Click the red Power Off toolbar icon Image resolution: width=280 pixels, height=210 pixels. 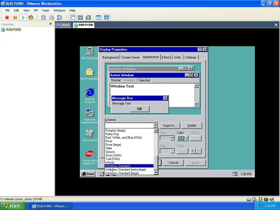click(7, 17)
